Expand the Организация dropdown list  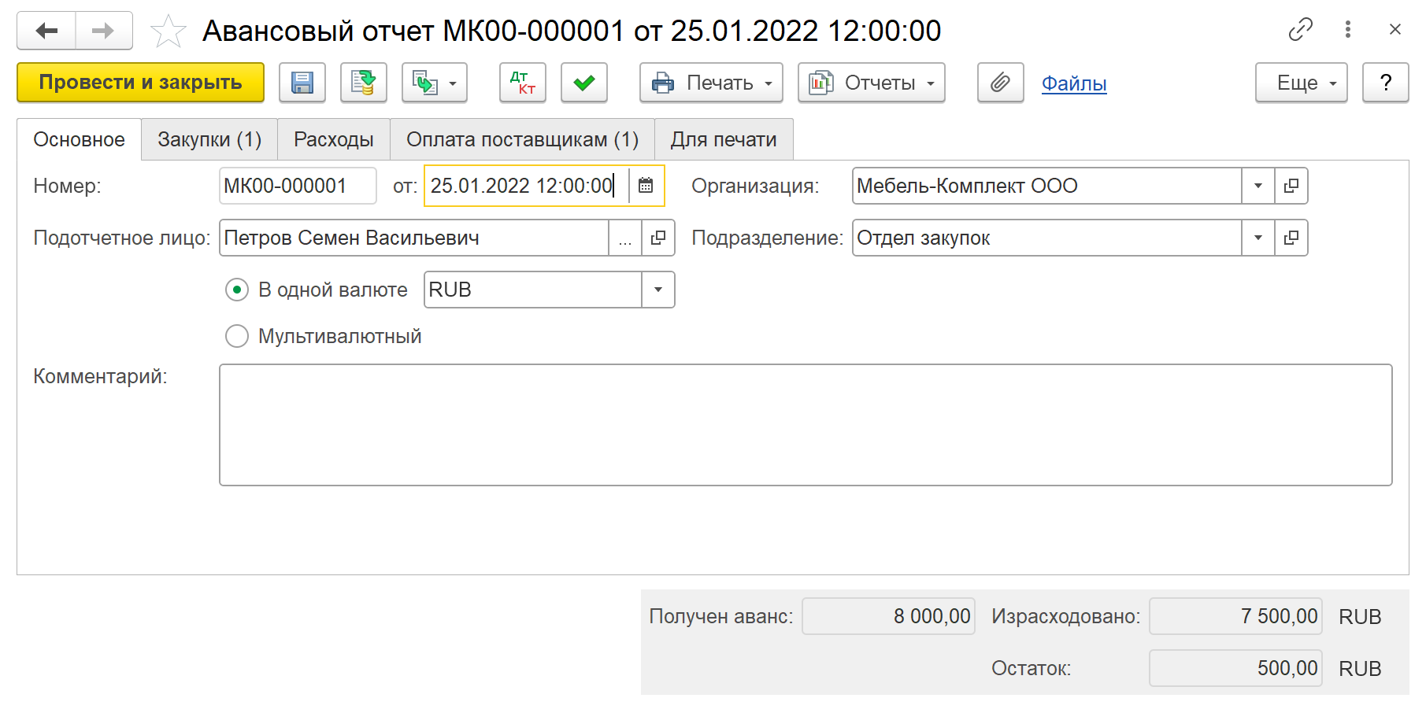[1258, 186]
